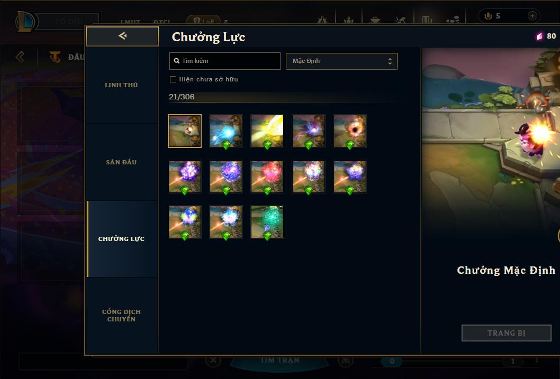Select the default boom thumbnail
The image size is (560, 379).
pos(185,131)
